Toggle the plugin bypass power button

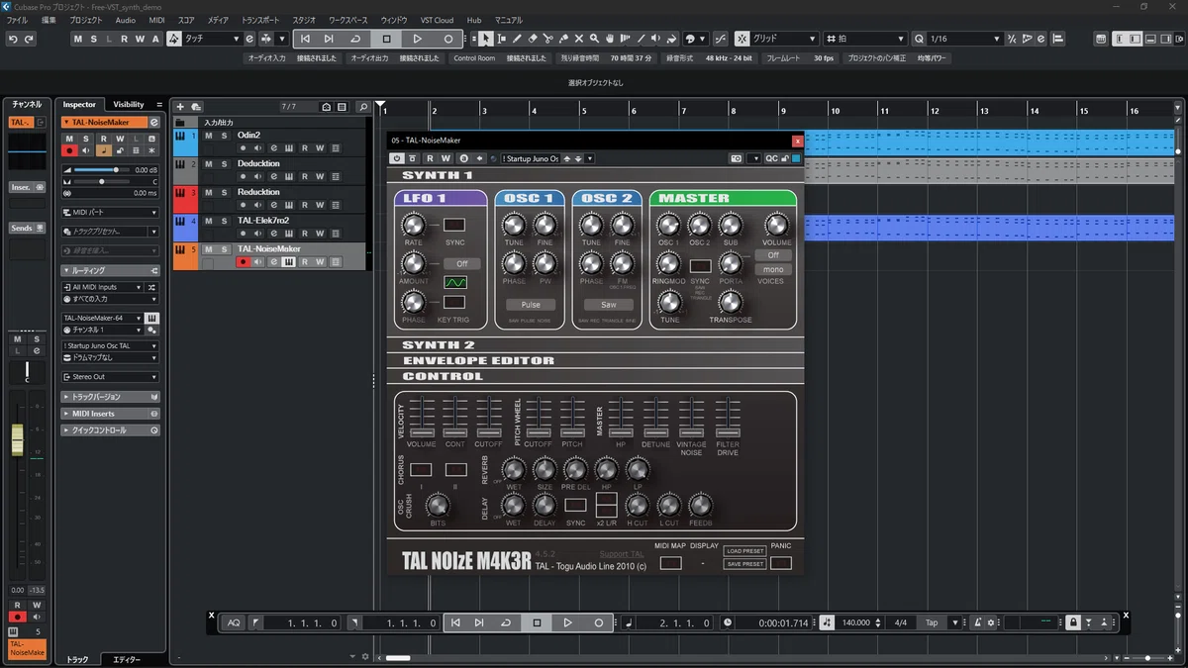(x=397, y=158)
